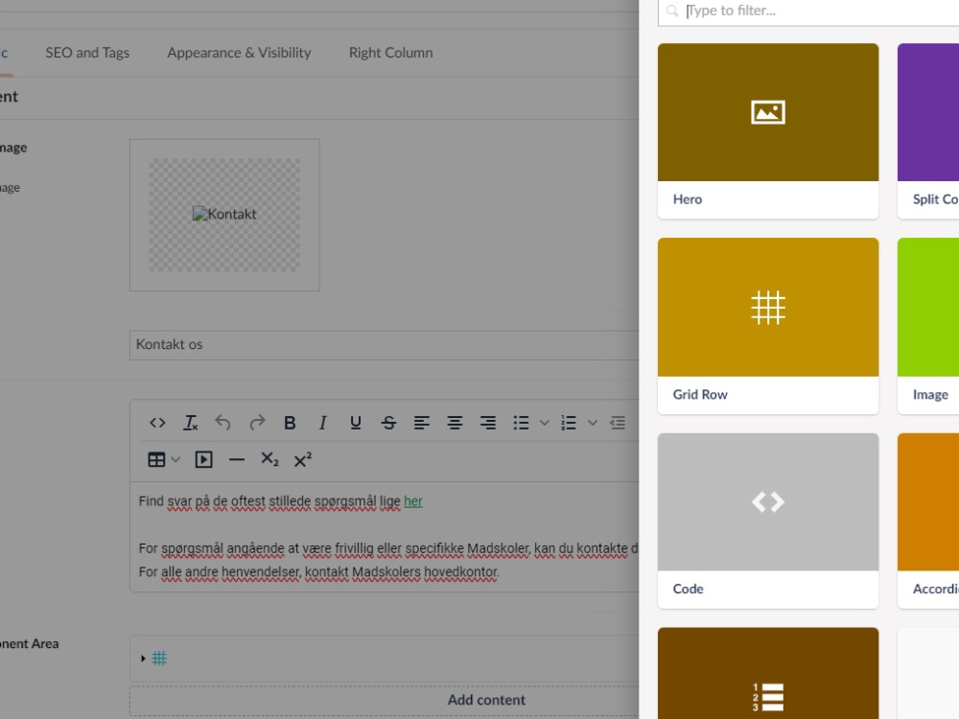The height and width of the screenshot is (719, 959).
Task: Choose the Code component card
Action: click(x=768, y=521)
